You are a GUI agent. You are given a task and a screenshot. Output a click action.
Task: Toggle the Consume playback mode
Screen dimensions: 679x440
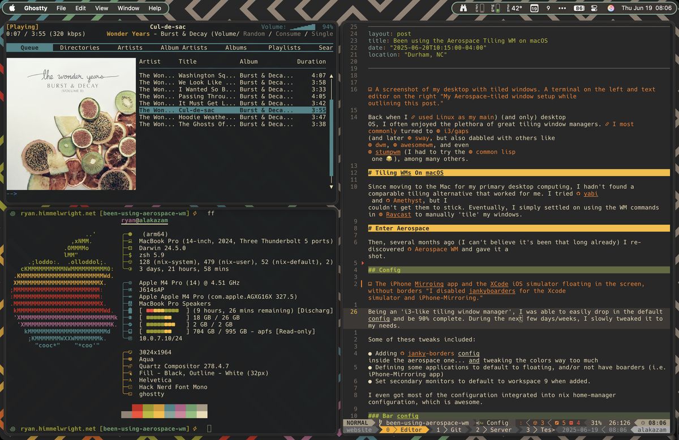coord(289,34)
